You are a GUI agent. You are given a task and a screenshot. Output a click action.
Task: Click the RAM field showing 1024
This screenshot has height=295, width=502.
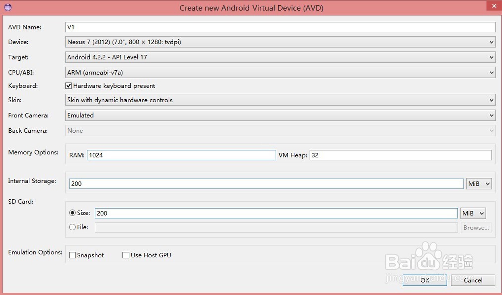pos(181,155)
